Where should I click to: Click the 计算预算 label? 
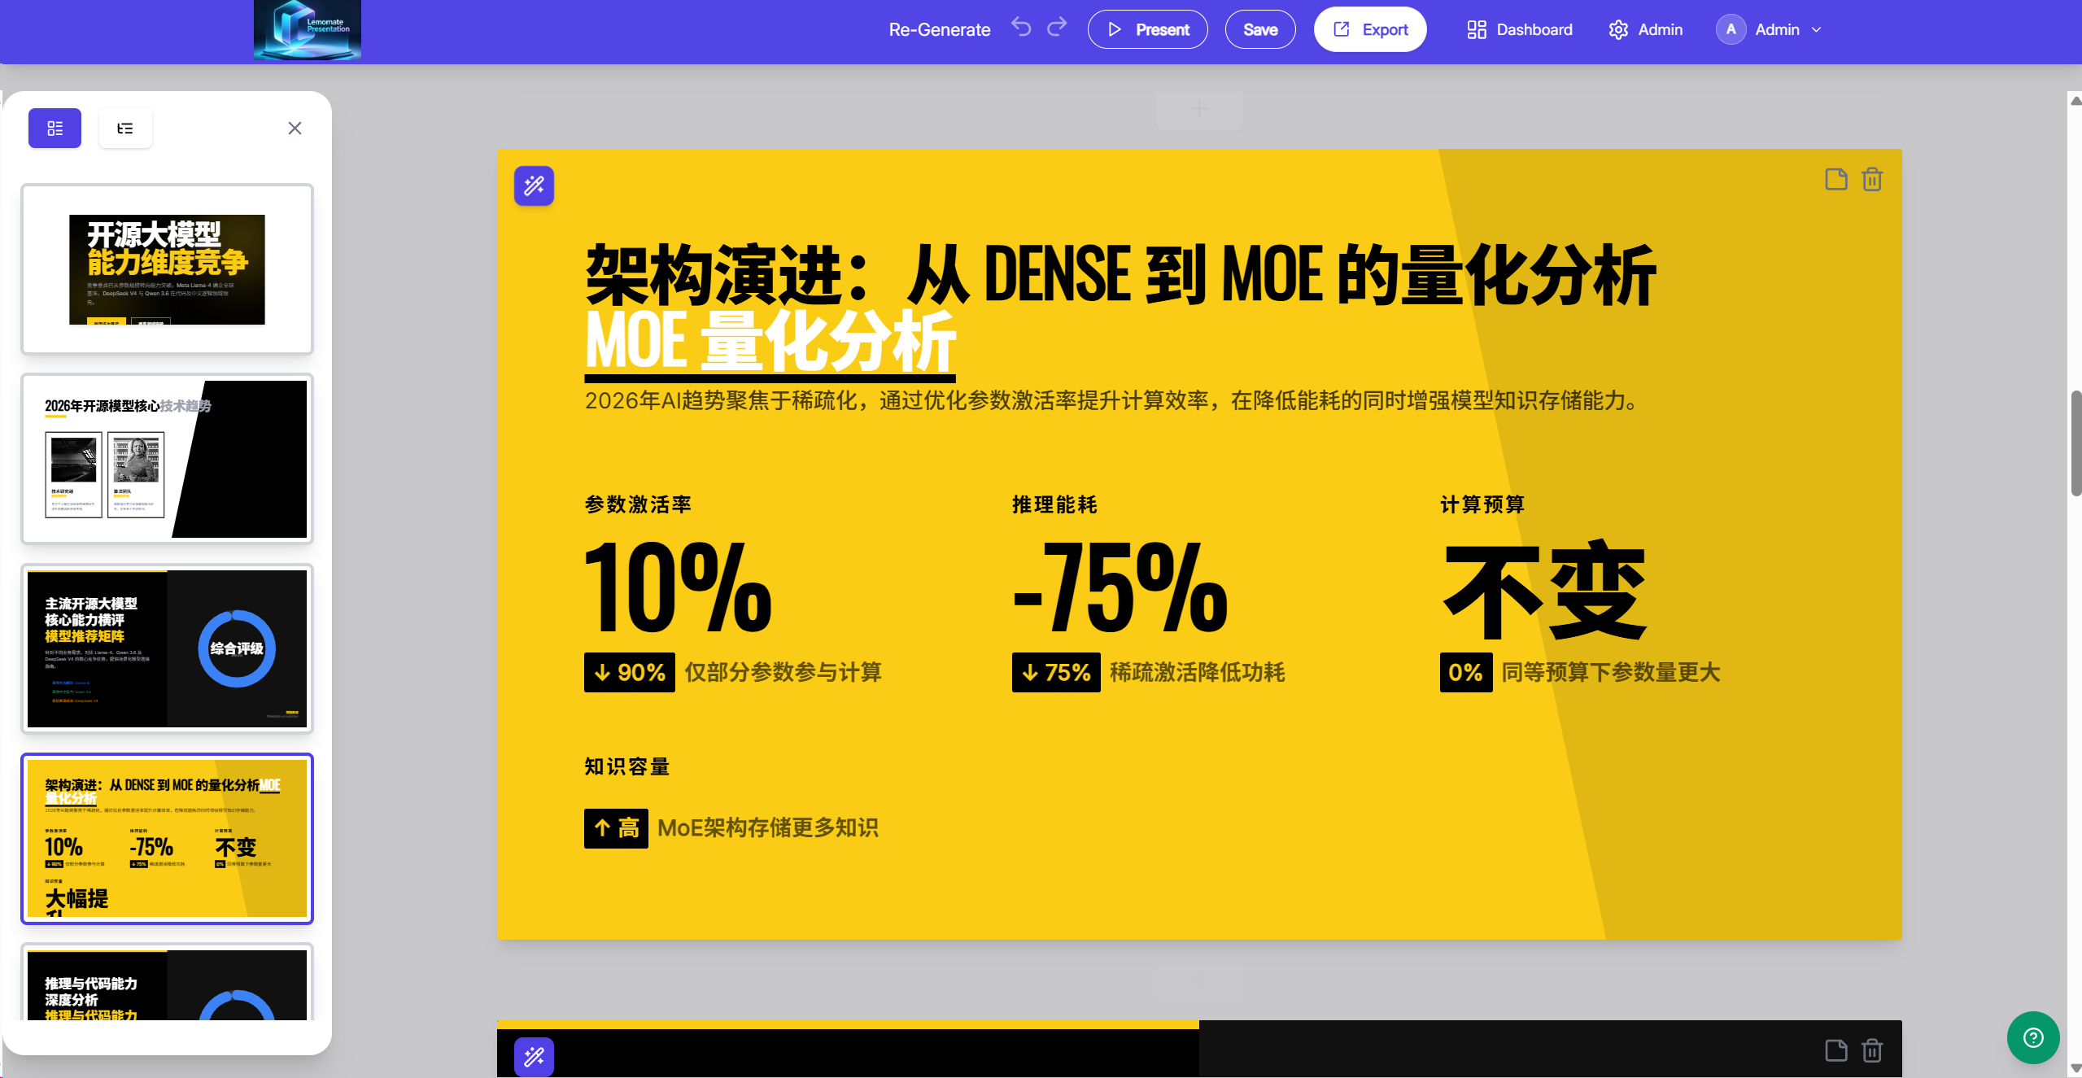pyautogui.click(x=1482, y=504)
